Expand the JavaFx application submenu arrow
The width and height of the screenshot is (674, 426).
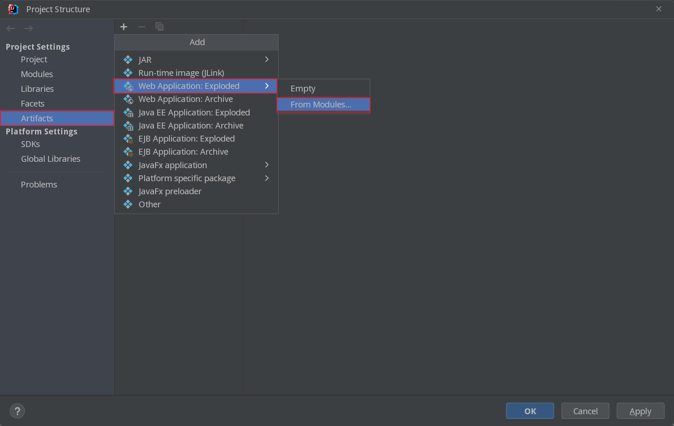(x=267, y=165)
